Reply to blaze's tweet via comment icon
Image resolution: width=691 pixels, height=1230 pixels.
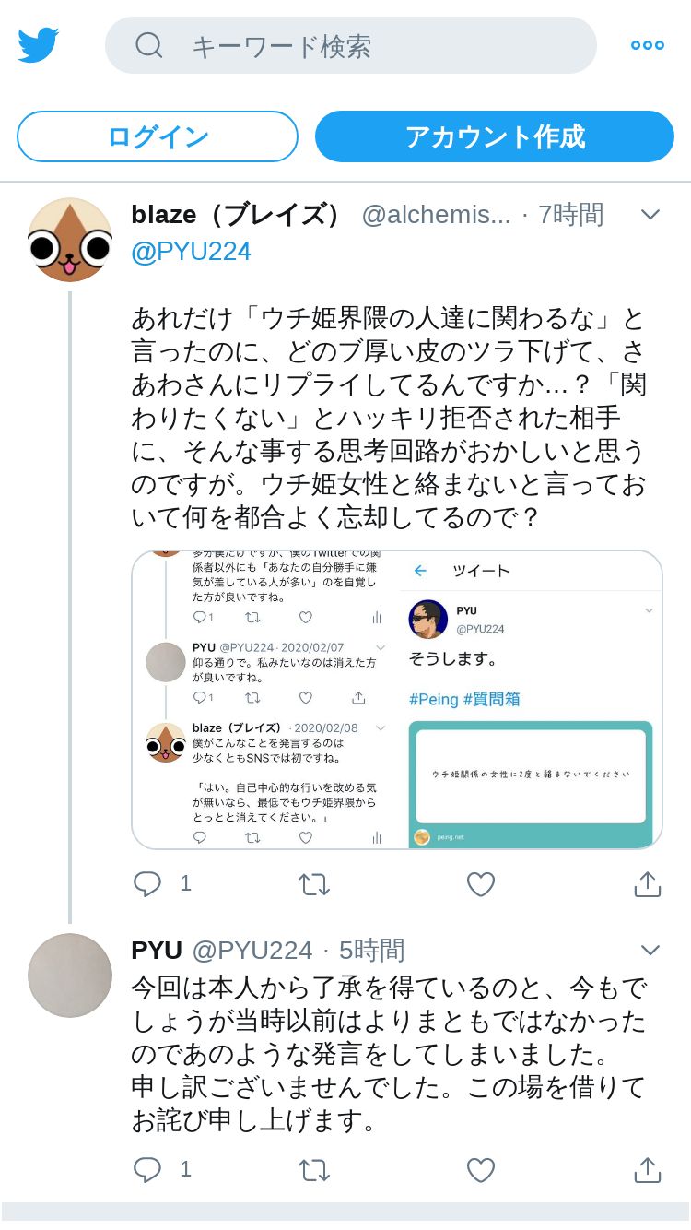(x=147, y=884)
